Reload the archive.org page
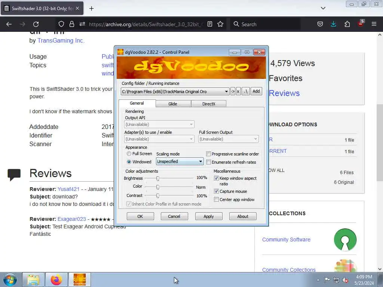The height and width of the screenshot is (287, 383). pos(36,24)
